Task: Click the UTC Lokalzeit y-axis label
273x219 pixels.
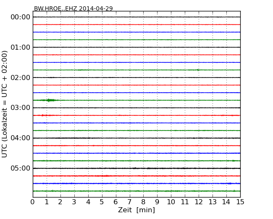Action: (x=4, y=104)
